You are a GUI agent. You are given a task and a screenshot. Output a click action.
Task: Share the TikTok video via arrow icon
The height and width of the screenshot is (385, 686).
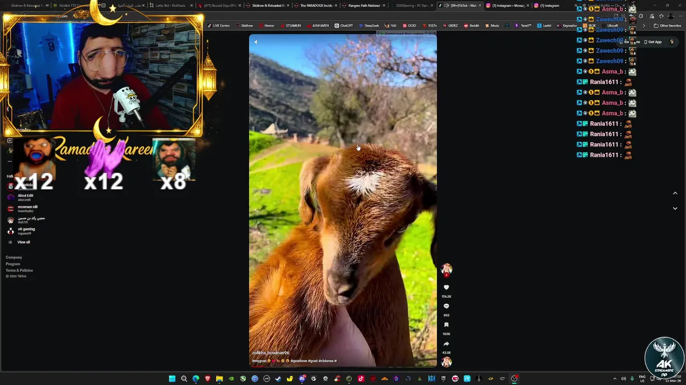(446, 344)
